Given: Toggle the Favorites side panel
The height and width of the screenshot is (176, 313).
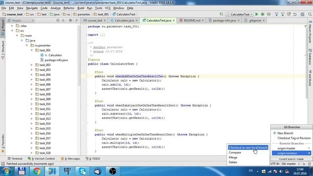Looking at the screenshot, I should (x=3, y=143).
